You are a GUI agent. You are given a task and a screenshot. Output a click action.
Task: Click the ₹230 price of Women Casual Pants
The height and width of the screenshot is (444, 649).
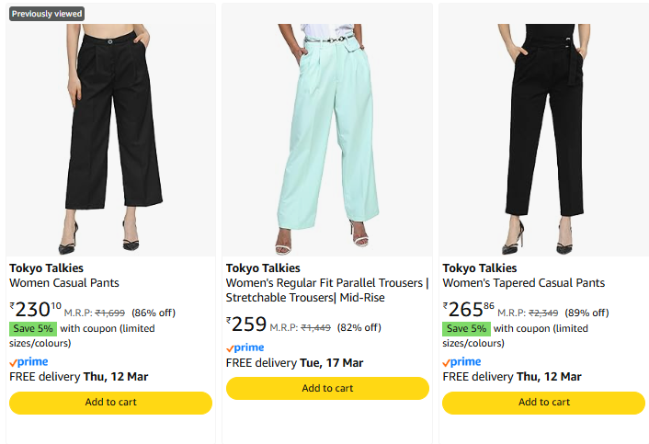coord(35,310)
